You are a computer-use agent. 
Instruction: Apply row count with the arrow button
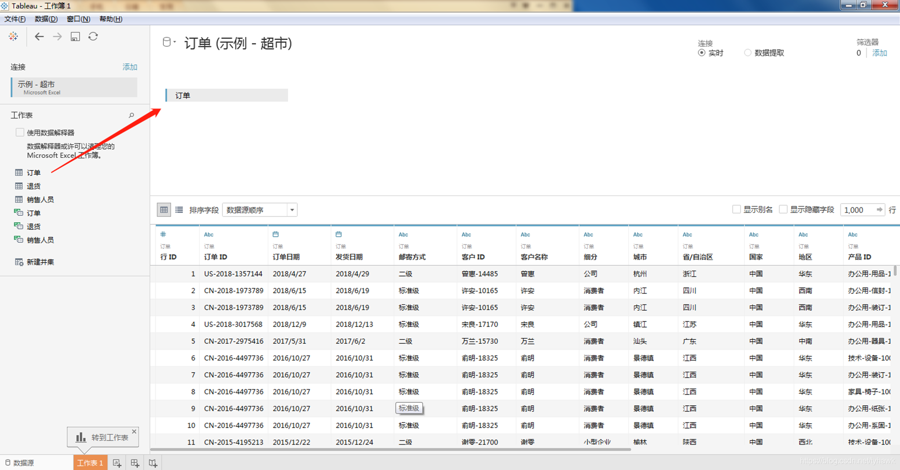pyautogui.click(x=880, y=210)
